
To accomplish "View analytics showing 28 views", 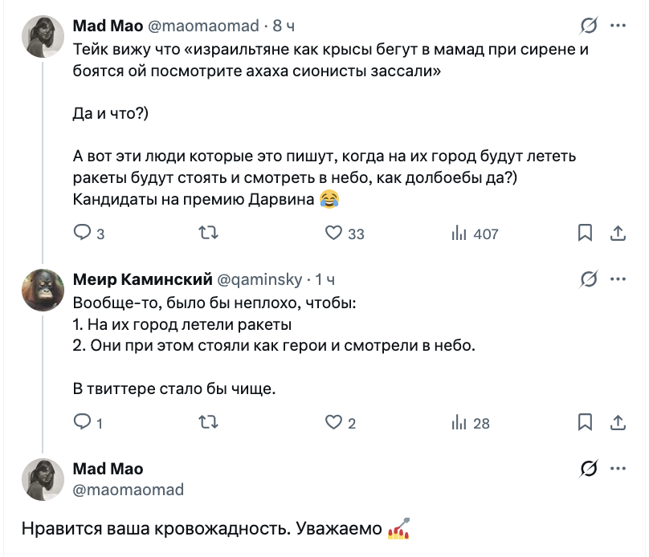I will click(x=460, y=422).
